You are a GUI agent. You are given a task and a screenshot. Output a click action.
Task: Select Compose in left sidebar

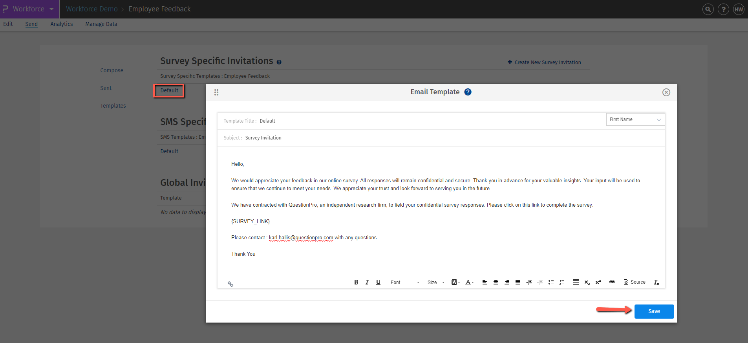112,71
